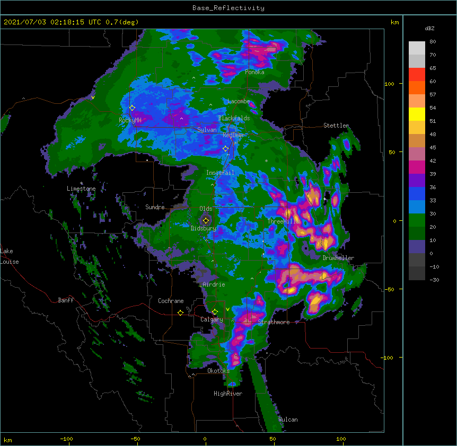
Task: Pick the red 60 dBZ legend swatch
Action: 417,75
